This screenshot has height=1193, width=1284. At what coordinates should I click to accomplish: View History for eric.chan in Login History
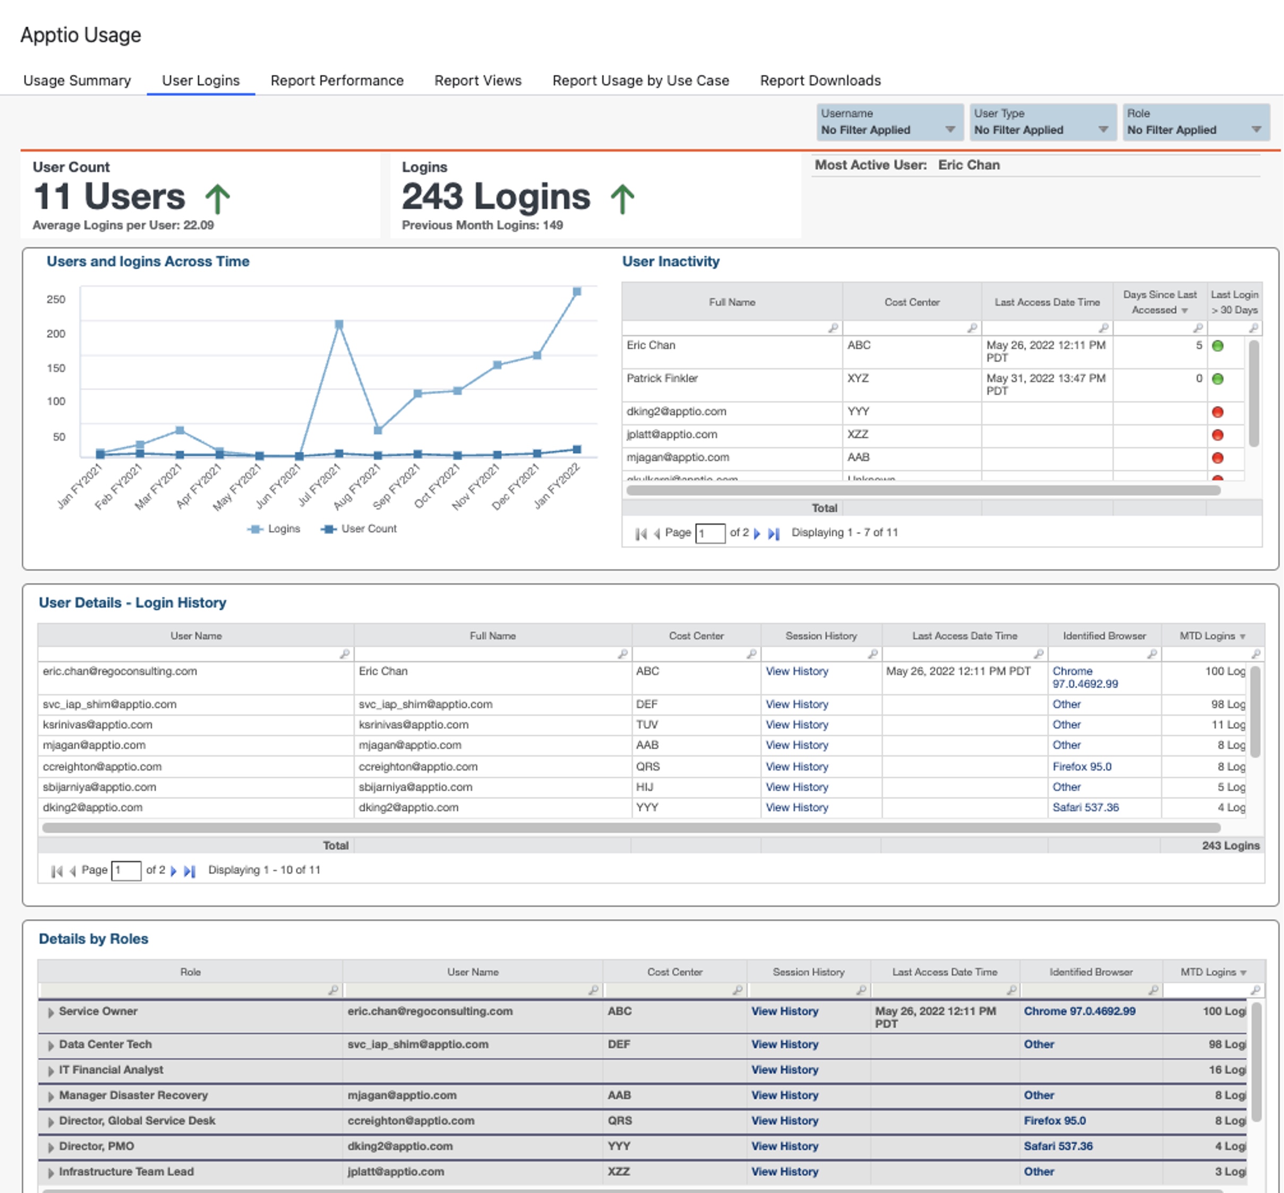pyautogui.click(x=797, y=671)
